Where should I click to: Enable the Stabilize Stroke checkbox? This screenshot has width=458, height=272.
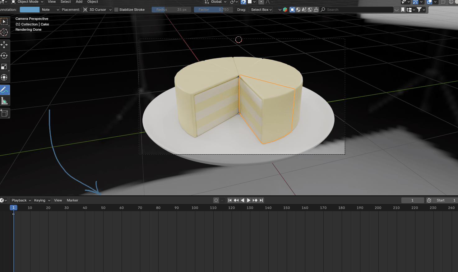116,10
